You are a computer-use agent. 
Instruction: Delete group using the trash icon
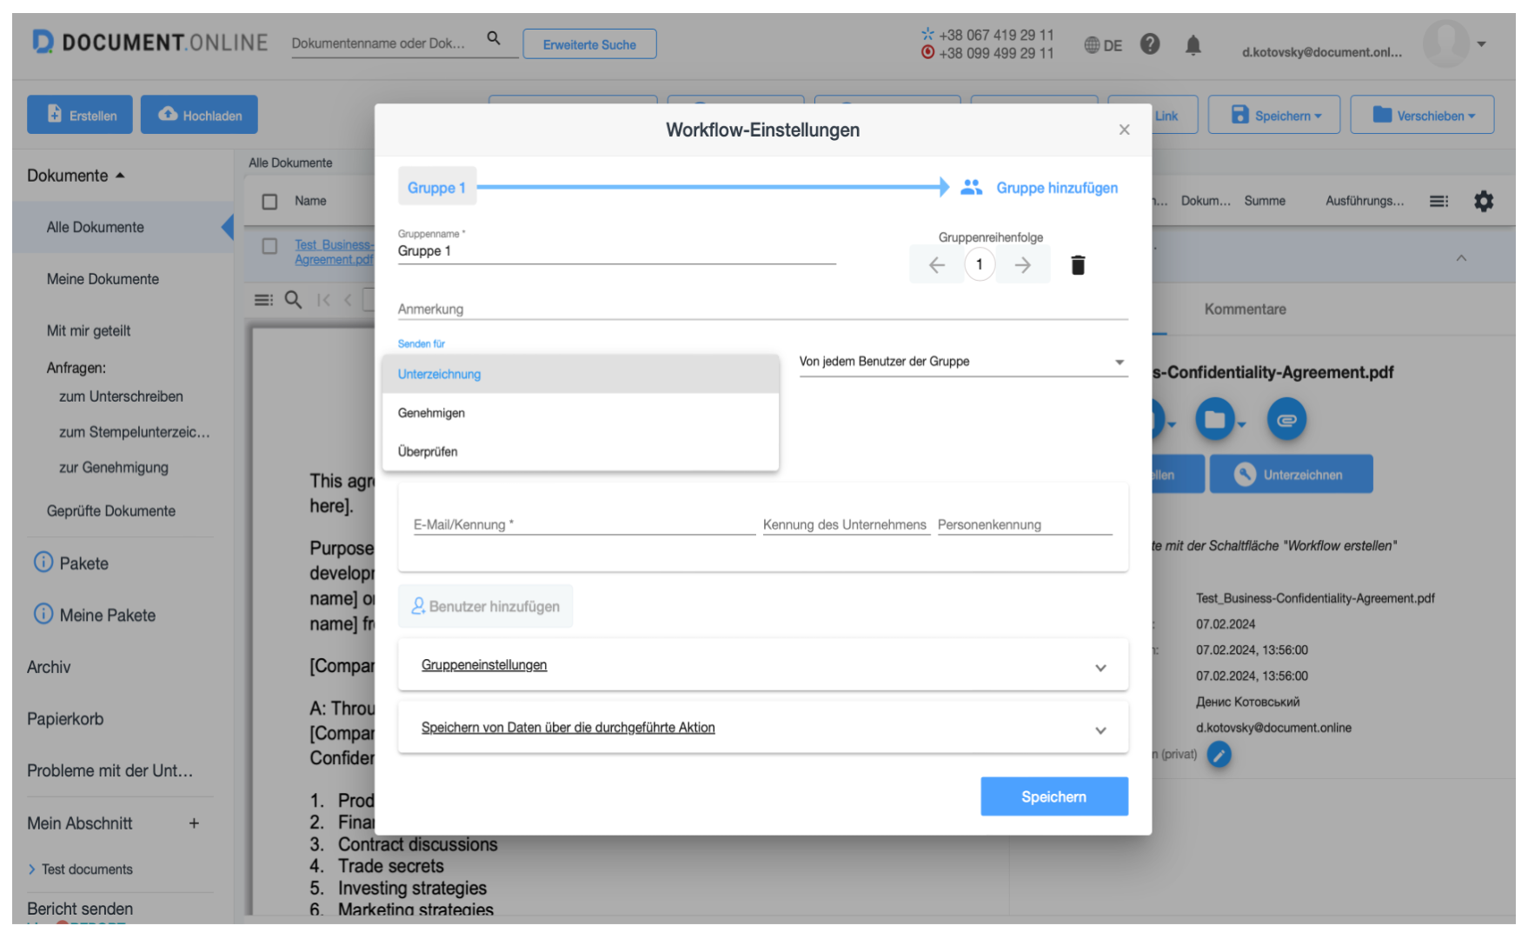(1078, 265)
